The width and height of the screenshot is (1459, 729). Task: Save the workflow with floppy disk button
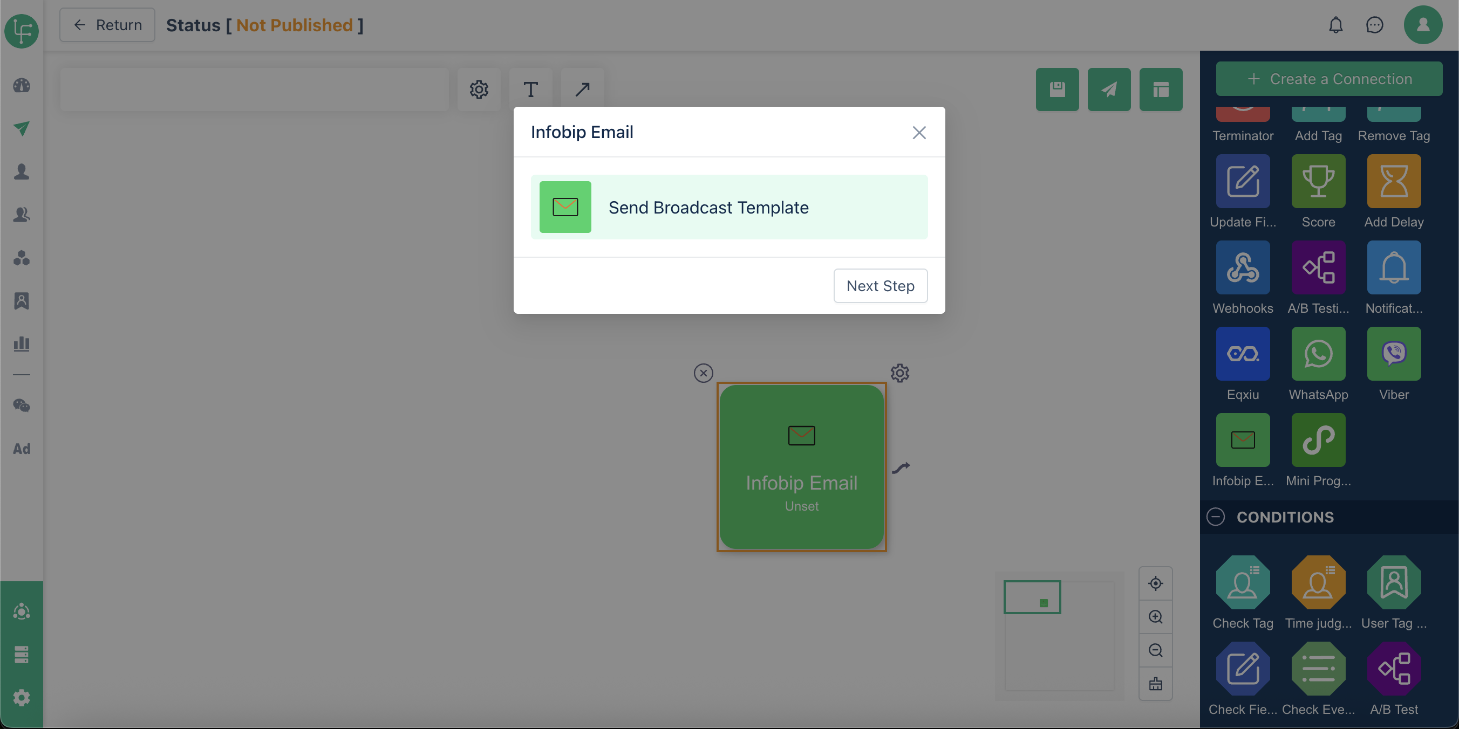coord(1057,90)
